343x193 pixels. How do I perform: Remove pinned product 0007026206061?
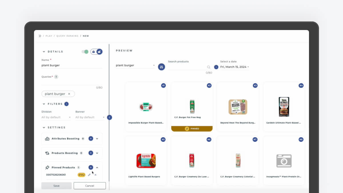point(95,175)
